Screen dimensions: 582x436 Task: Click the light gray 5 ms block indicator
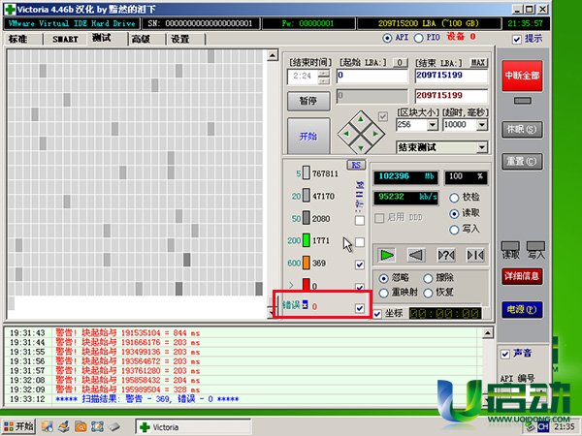[307, 173]
